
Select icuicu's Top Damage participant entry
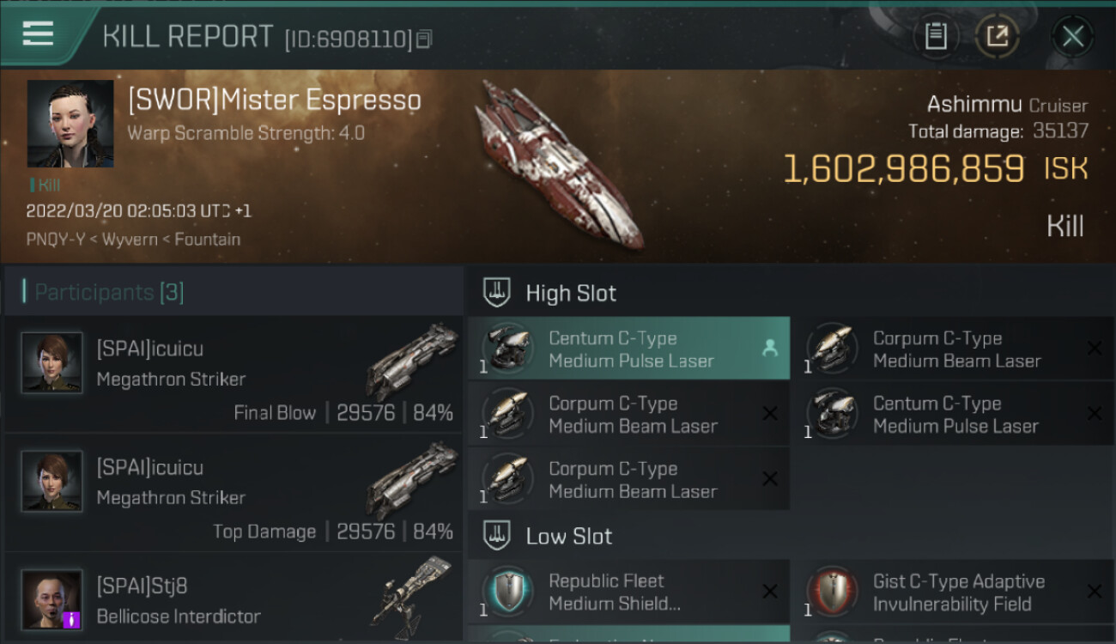click(234, 493)
